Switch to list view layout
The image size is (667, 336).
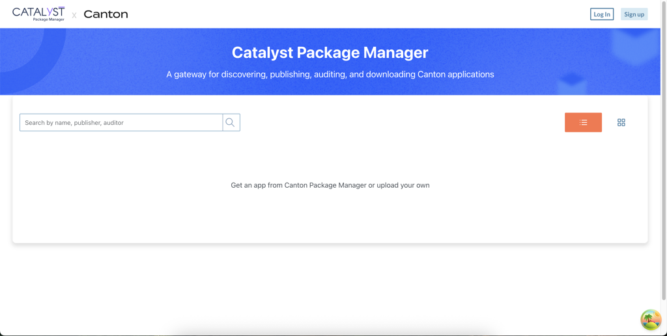[x=583, y=122]
